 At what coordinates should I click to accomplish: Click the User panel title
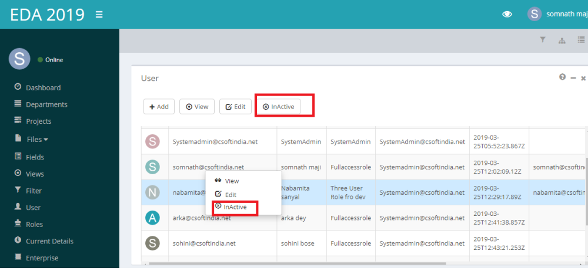[149, 78]
